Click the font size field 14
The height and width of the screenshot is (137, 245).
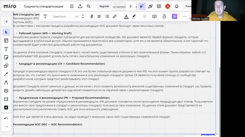(76, 16)
